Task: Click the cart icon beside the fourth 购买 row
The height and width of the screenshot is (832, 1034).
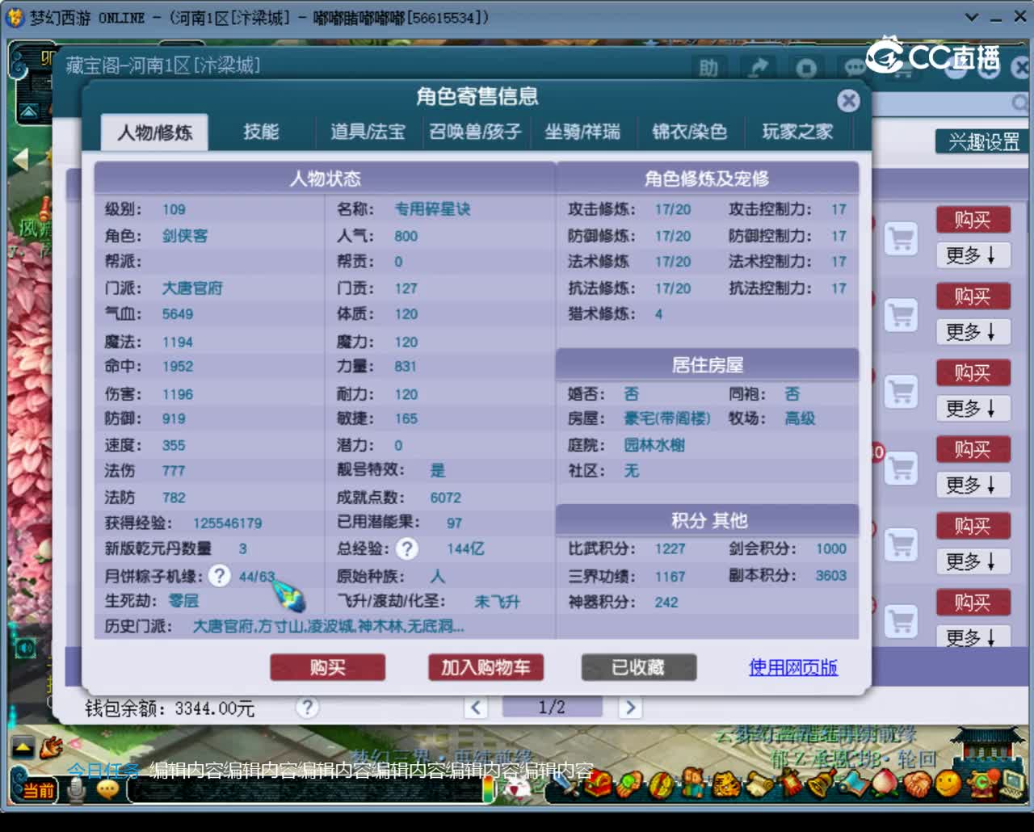Action: pyautogui.click(x=901, y=469)
